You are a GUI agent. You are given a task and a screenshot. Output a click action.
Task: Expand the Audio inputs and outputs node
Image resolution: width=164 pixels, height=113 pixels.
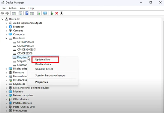[x=6, y=23]
